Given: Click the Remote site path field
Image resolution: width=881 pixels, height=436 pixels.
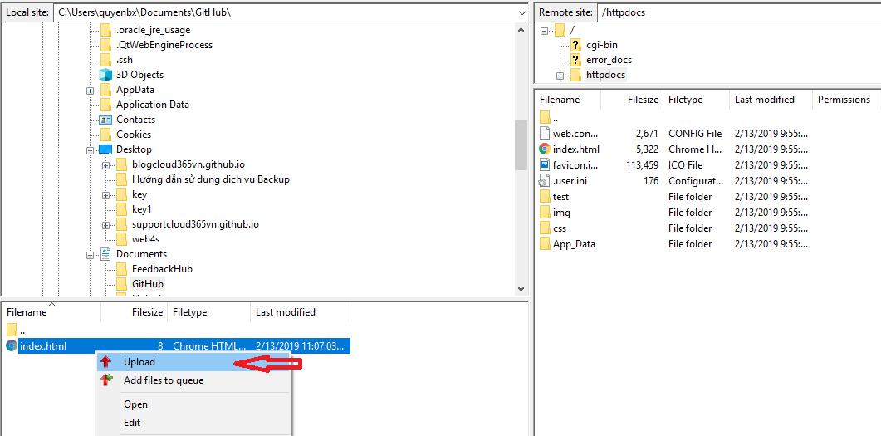Looking at the screenshot, I should (x=737, y=12).
